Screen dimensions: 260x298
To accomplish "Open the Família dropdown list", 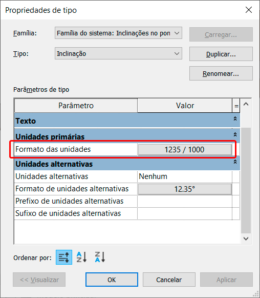I will click(118, 33).
